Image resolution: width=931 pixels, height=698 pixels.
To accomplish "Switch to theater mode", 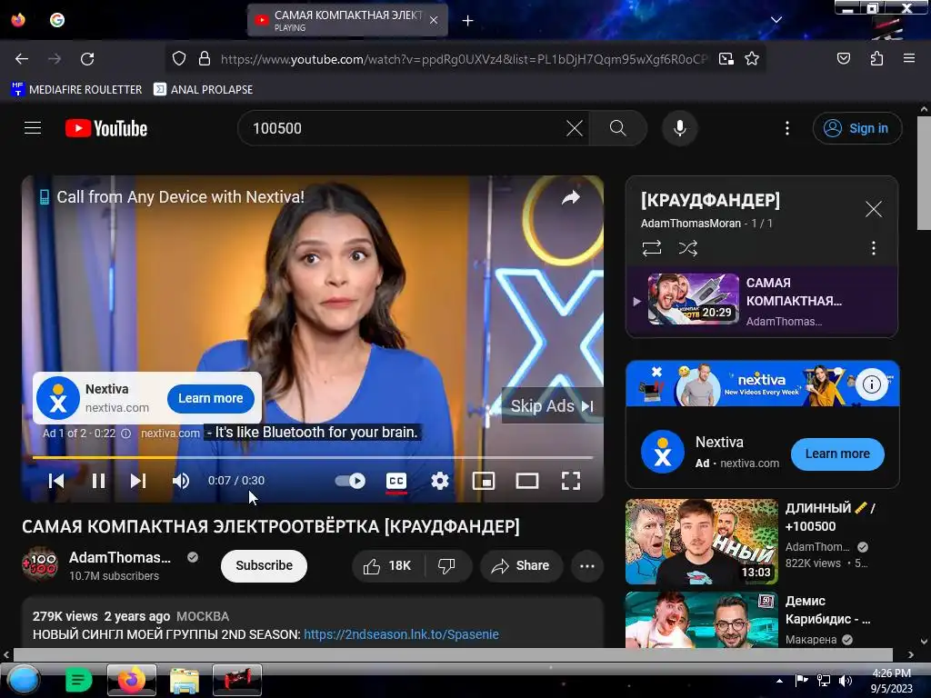I will click(527, 481).
